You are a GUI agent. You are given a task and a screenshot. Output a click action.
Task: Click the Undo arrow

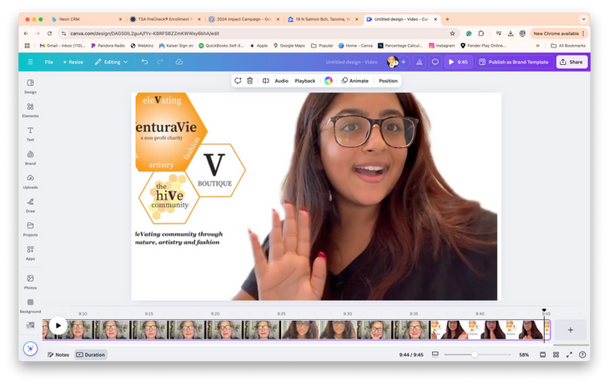tap(144, 62)
